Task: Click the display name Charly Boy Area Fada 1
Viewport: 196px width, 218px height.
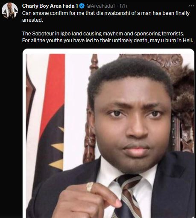Action: 50,6
